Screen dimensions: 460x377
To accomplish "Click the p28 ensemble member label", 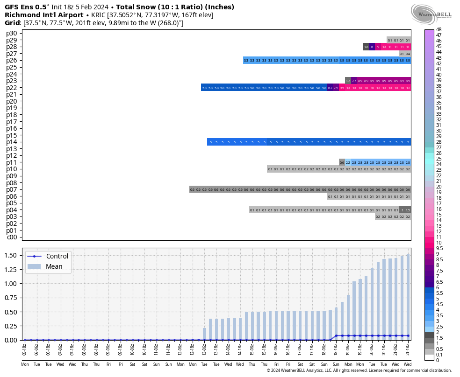I will tap(12, 47).
